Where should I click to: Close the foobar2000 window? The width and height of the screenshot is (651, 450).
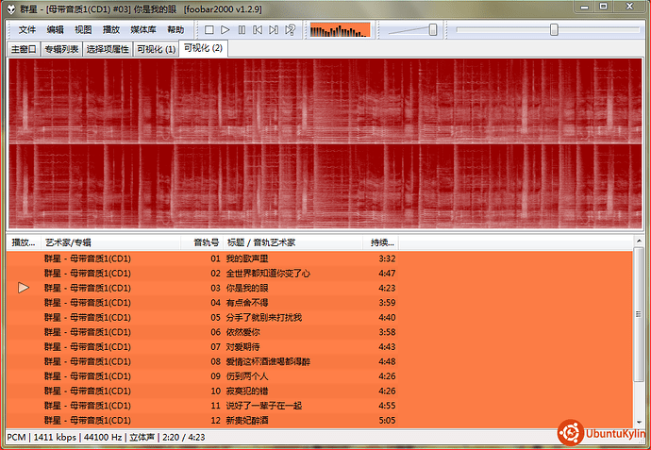click(629, 7)
